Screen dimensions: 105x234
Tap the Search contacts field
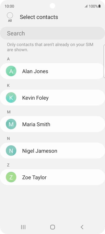tap(52, 33)
